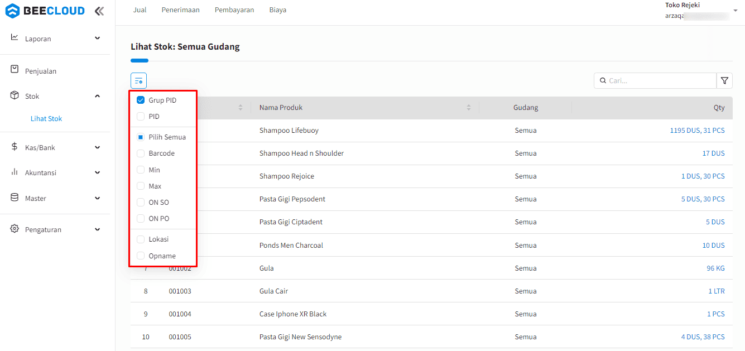745x351 pixels.
Task: Expand the Laporan menu chevron
Action: click(98, 38)
